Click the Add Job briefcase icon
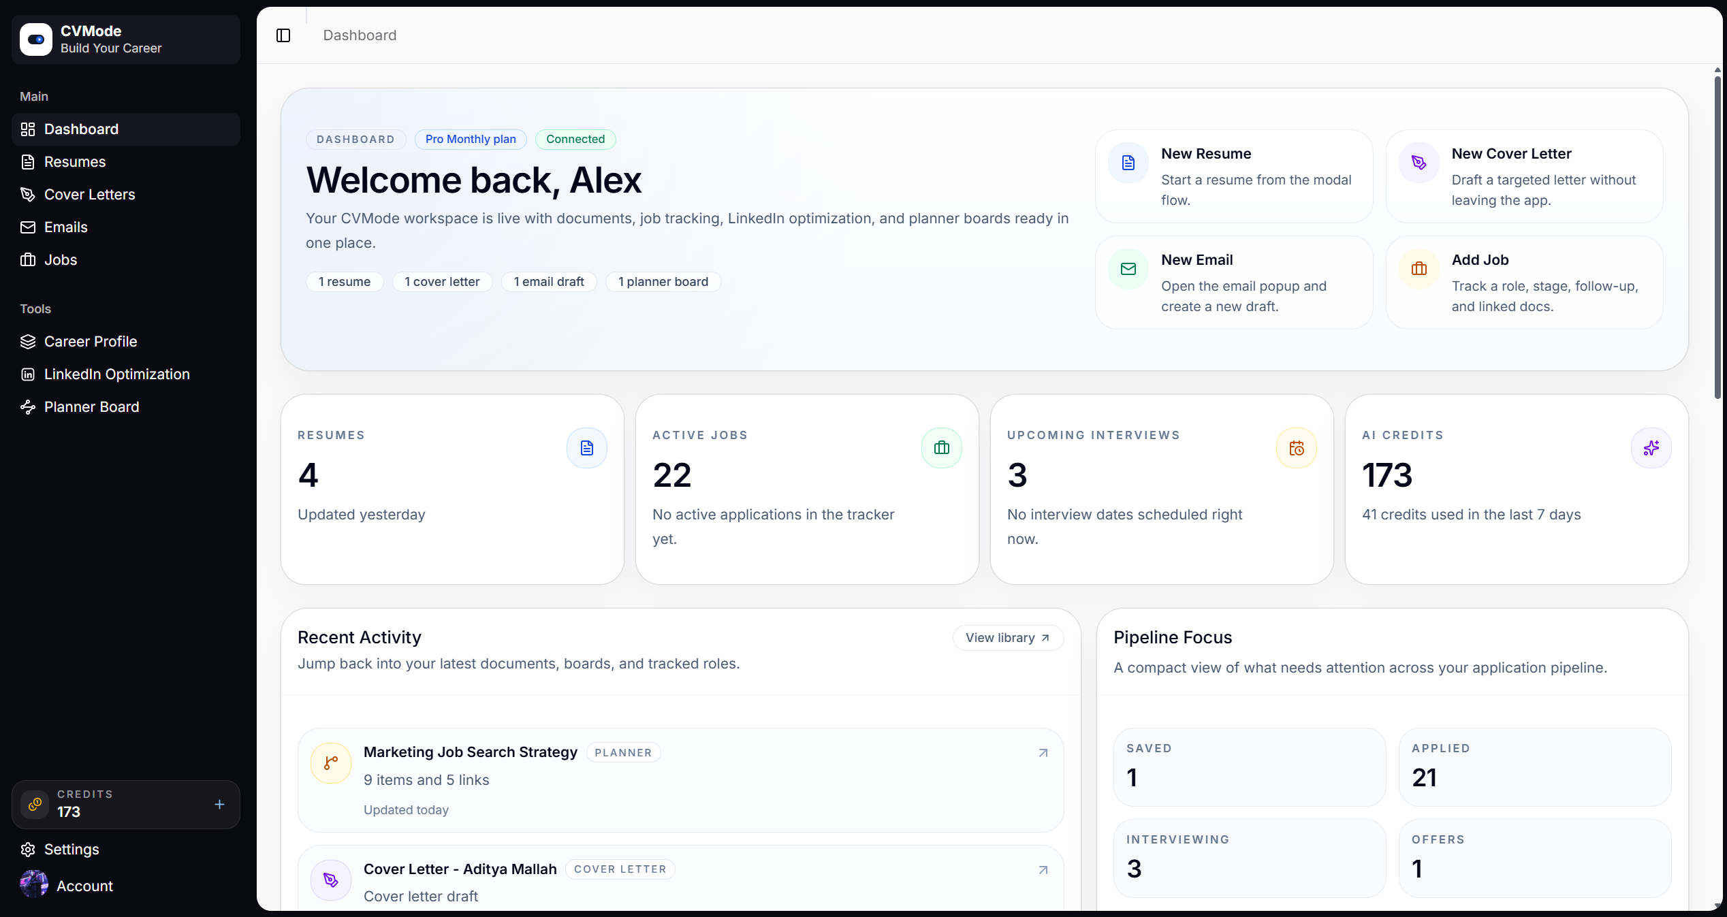This screenshot has width=1727, height=917. [1419, 268]
